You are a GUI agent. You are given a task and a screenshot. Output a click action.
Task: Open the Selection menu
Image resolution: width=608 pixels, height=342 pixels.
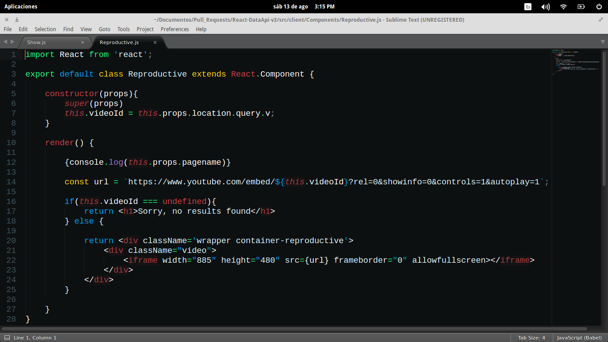point(45,29)
